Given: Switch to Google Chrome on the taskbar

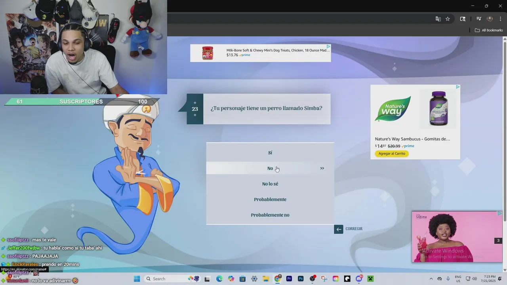Looking at the screenshot, I should [x=278, y=279].
